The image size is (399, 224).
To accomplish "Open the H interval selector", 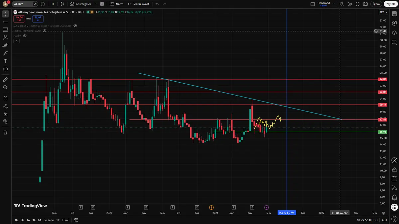I will 53,4.
